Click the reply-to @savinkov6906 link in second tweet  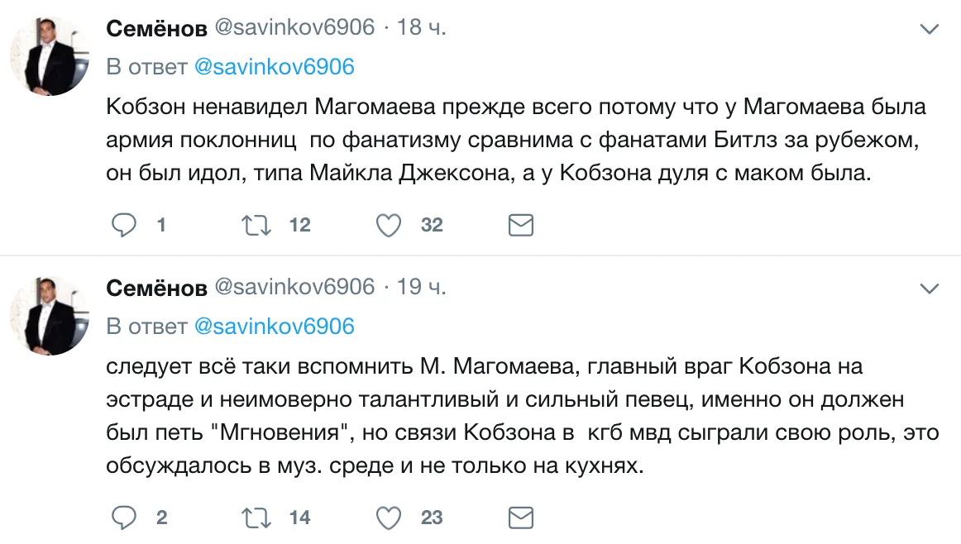[274, 327]
